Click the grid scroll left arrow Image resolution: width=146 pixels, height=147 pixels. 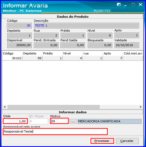(5, 107)
